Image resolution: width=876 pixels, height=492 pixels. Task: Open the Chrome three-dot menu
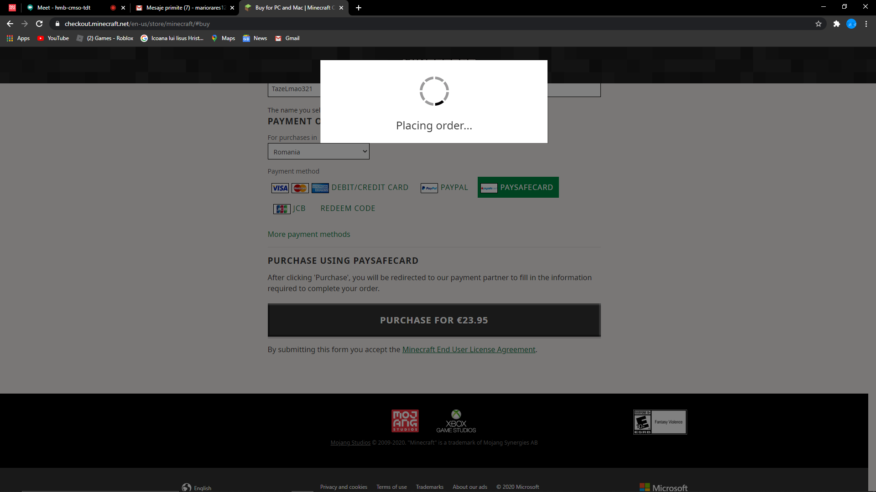(x=866, y=24)
